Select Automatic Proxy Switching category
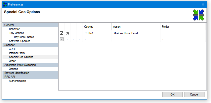Image resolution: width=211 pixels, height=103 pixels. click(x=30, y=65)
